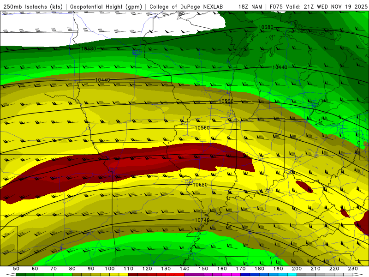The width and height of the screenshot is (369, 277).
Task: Click the 210 tick label on color bar
Action: pyautogui.click(x=315, y=269)
